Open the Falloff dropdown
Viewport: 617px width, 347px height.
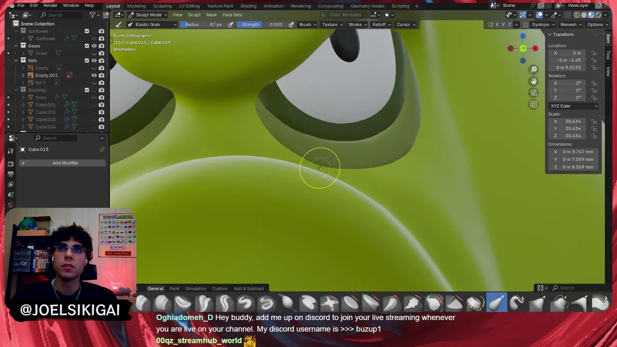pos(381,25)
